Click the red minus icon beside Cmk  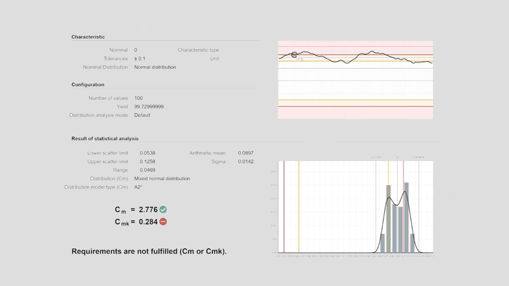pos(163,222)
